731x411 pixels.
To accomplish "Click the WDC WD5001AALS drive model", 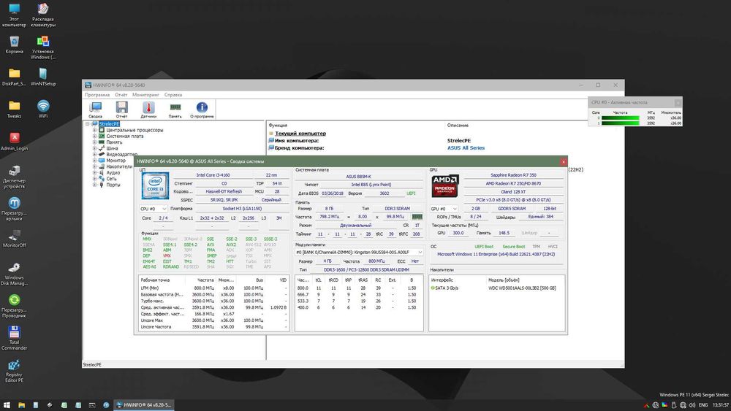I will (522, 288).
